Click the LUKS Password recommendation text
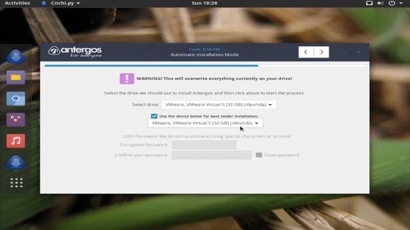 point(206,136)
